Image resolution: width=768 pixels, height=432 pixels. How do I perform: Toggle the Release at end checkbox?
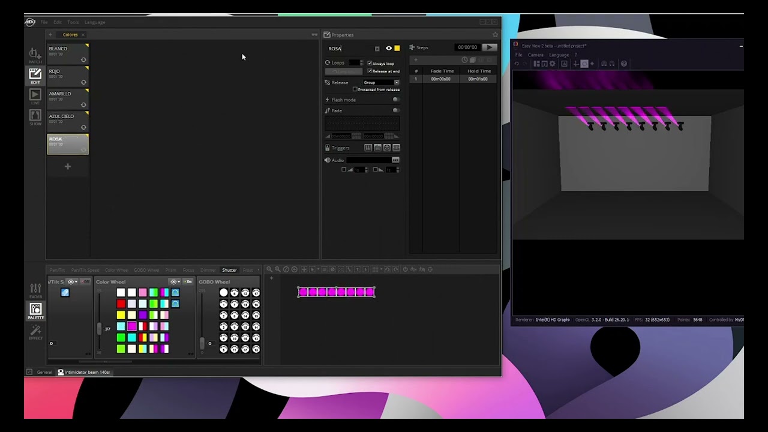click(x=370, y=71)
